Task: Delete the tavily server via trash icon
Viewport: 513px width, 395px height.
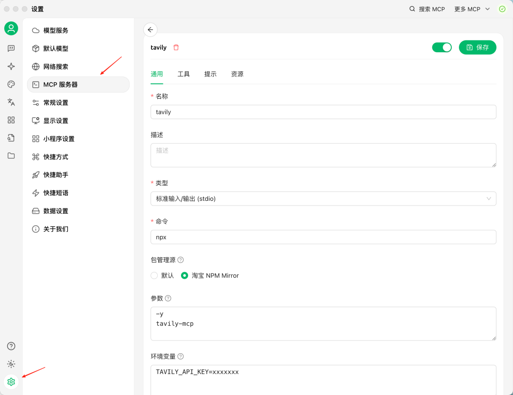Action: 176,47
